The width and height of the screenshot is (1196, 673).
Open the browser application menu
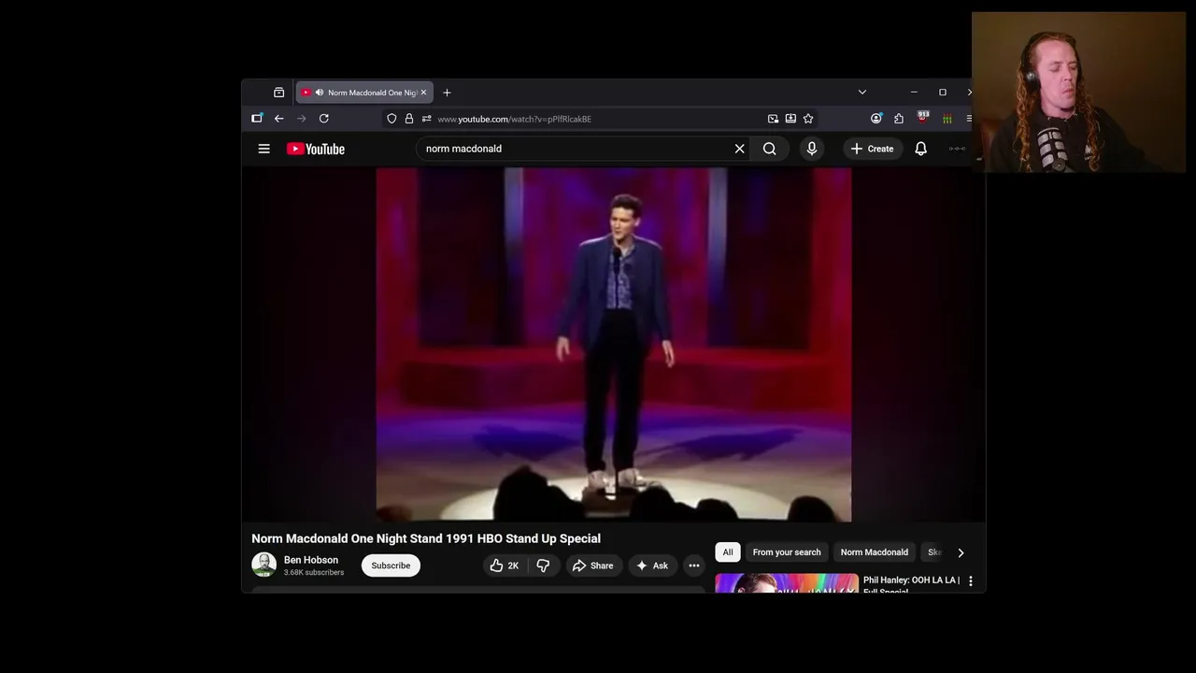pos(969,119)
